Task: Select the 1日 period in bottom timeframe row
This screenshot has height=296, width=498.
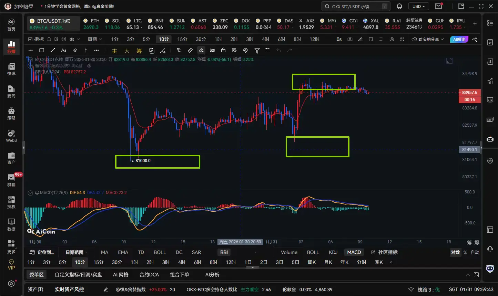Action: coord(248,262)
